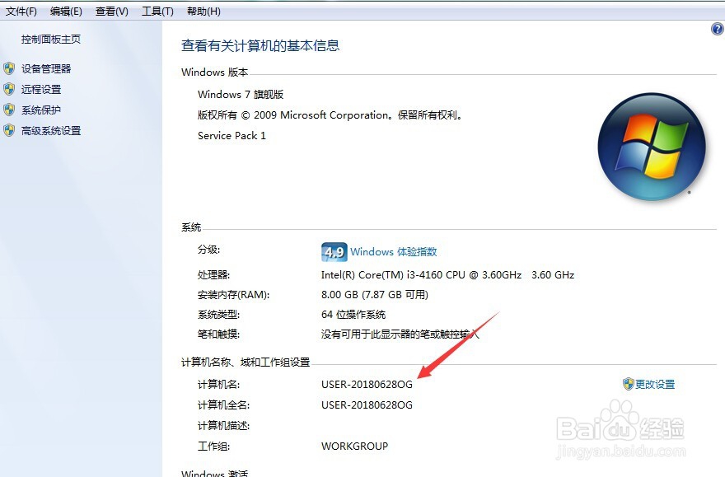Click the heading 查看有关计算机的基本信息
Screen dimensions: 725x477
pyautogui.click(x=260, y=46)
